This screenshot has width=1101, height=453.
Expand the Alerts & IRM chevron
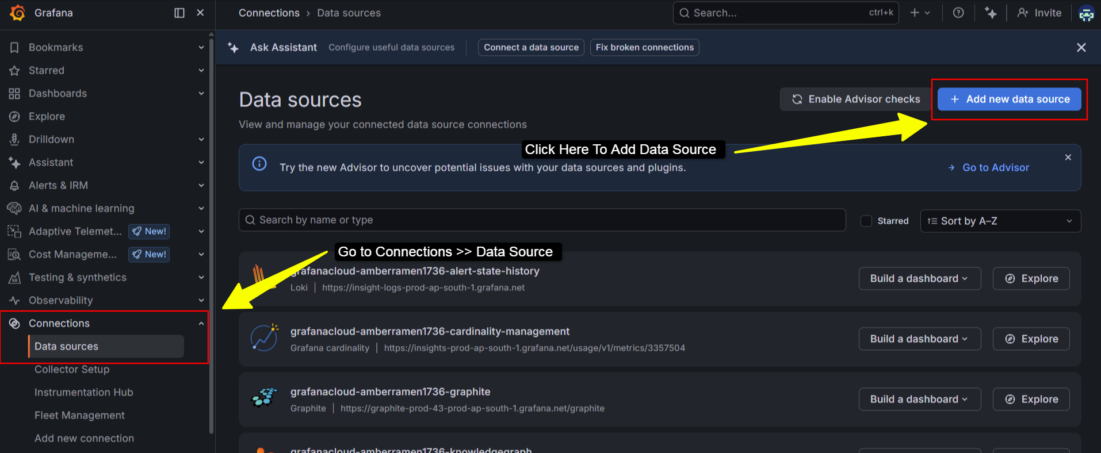(x=201, y=185)
